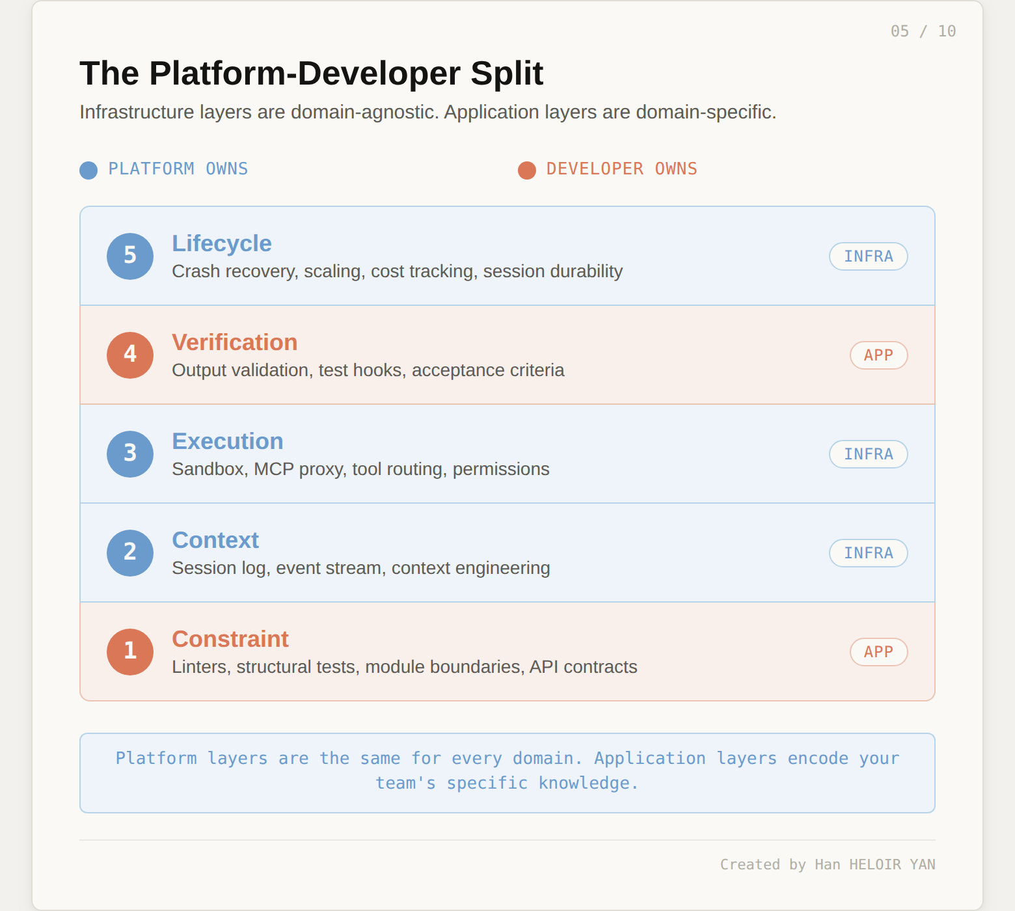Toggle the APP badge on the Verification row
Viewport: 1015px width, 911px height.
click(x=878, y=355)
